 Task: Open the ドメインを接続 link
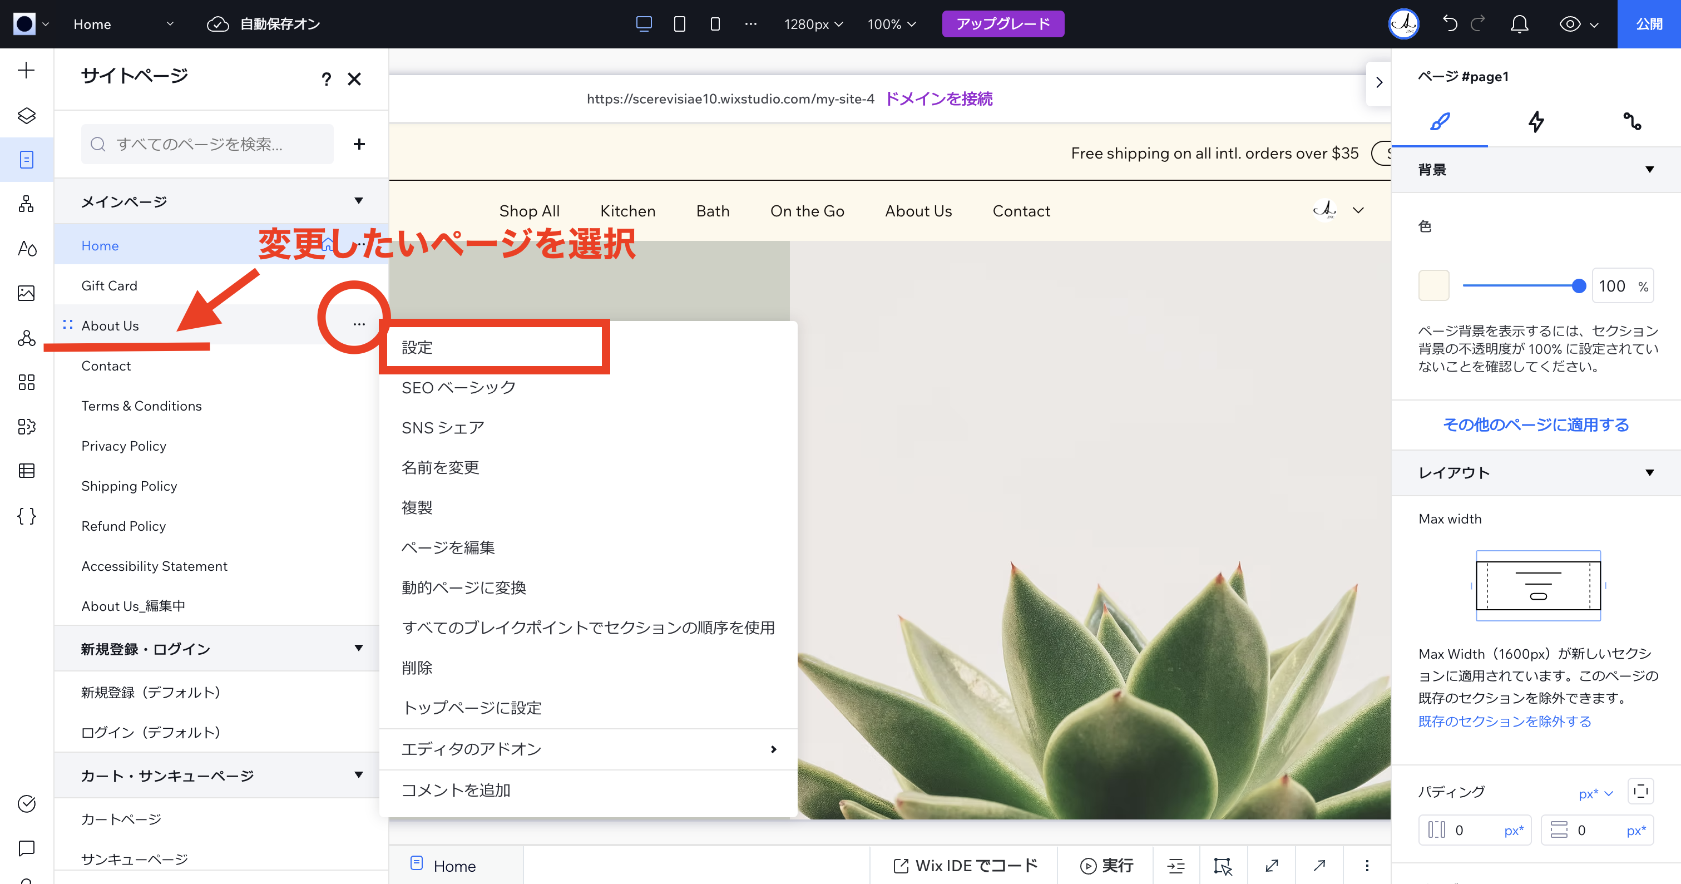coord(938,98)
